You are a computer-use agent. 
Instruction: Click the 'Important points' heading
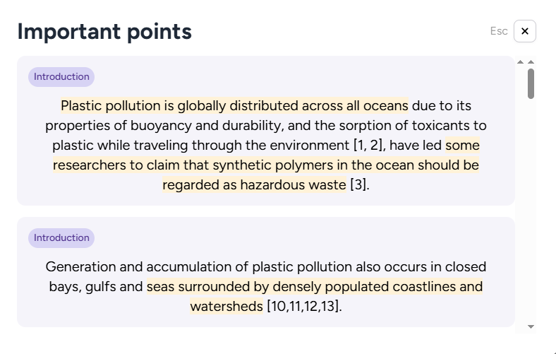(104, 32)
